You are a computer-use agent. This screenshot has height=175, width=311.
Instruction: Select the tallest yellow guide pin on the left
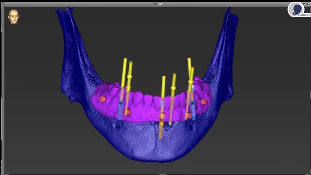(124, 73)
